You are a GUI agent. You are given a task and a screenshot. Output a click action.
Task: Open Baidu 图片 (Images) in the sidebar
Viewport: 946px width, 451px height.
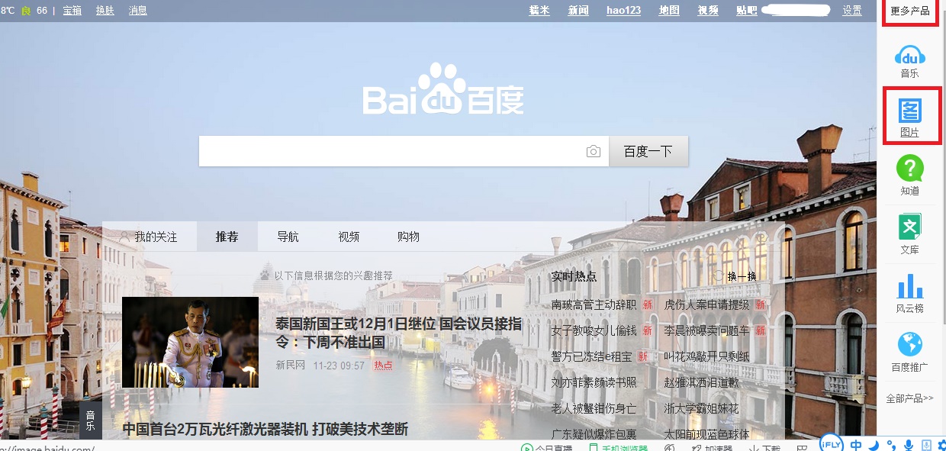pos(909,116)
